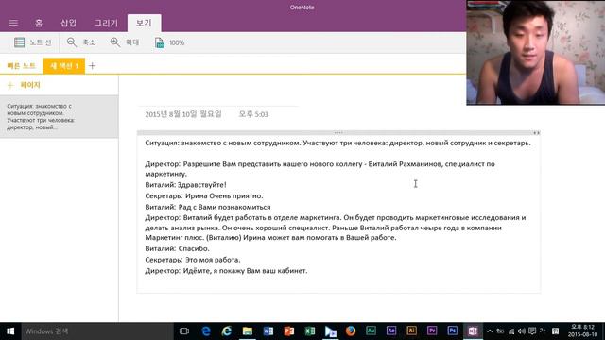This screenshot has width=605, height=340.
Task: Select the Ситуация page in page list
Action: pos(59,116)
